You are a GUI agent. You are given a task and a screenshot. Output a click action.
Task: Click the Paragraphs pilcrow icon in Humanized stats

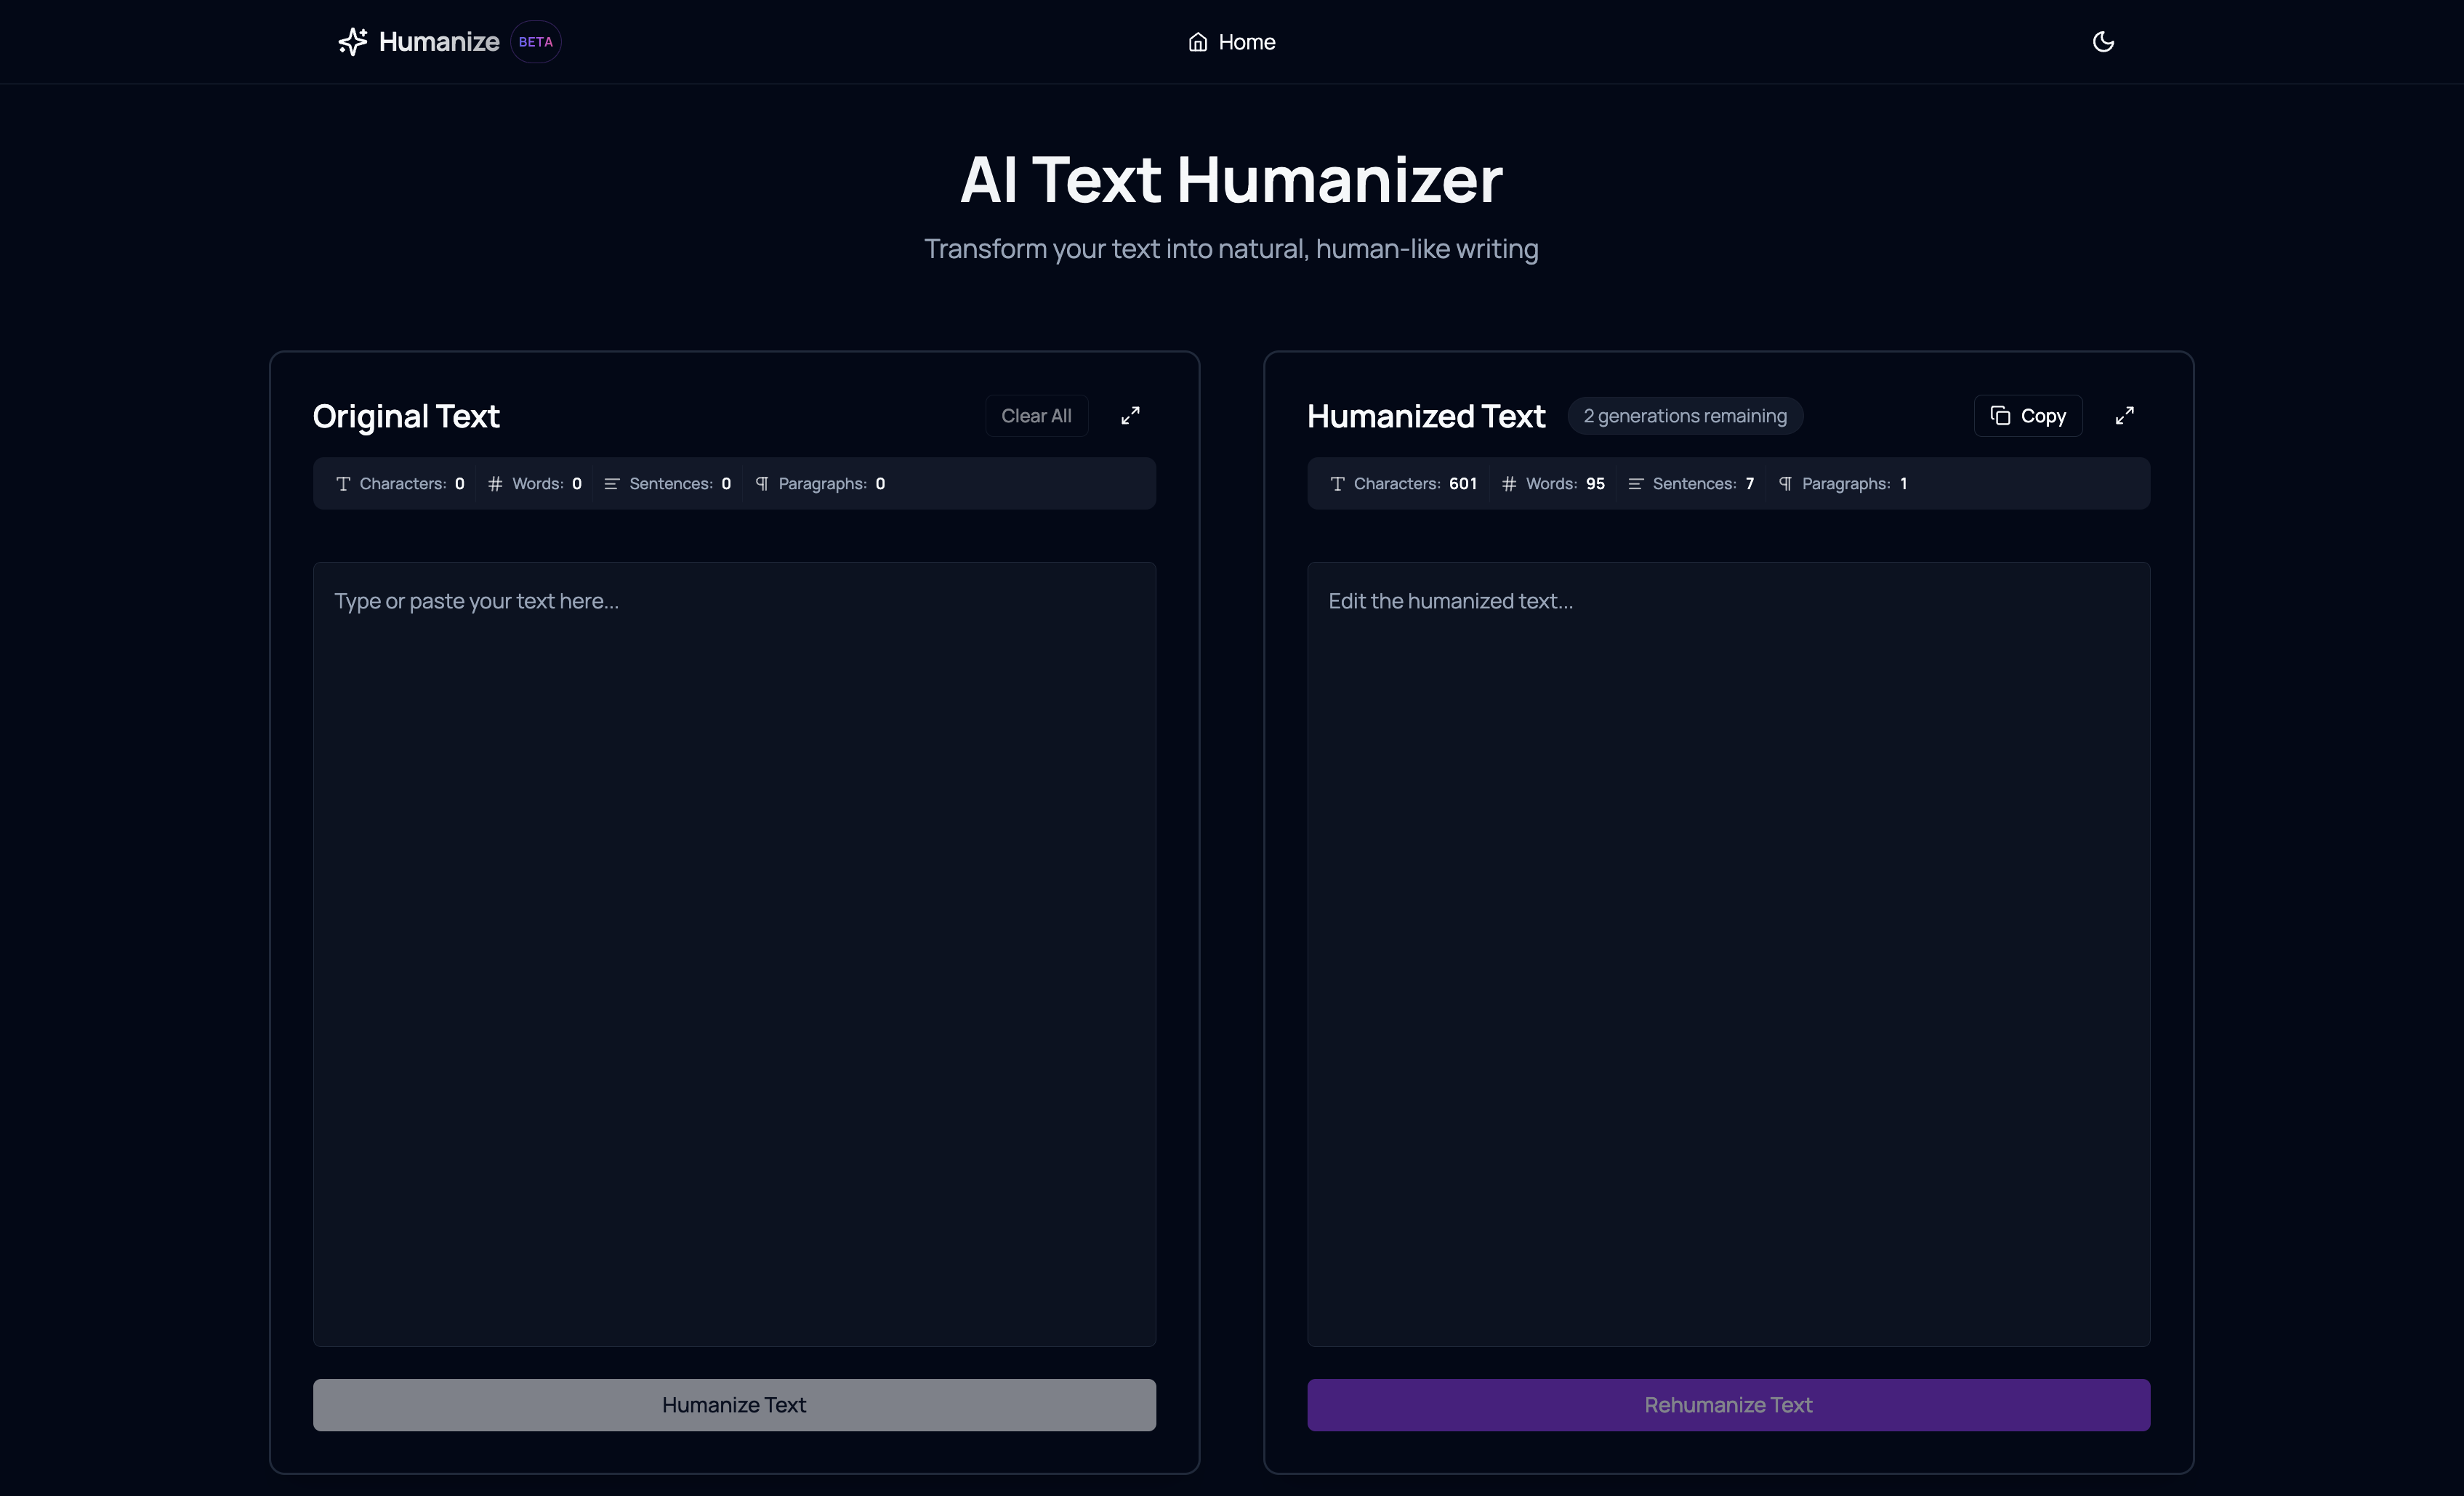1785,484
